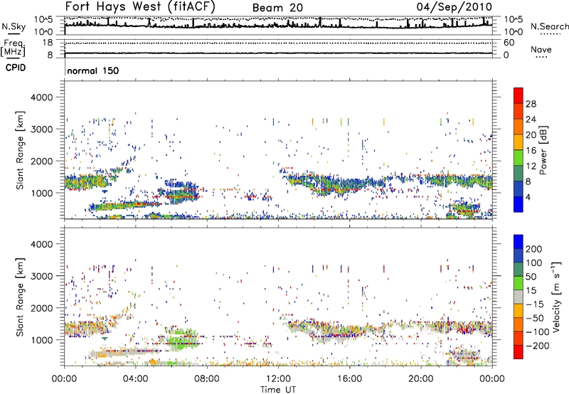Click the '-15' velocity colorbar label
Image resolution: width=569 pixels, height=394 pixels.
coord(534,304)
